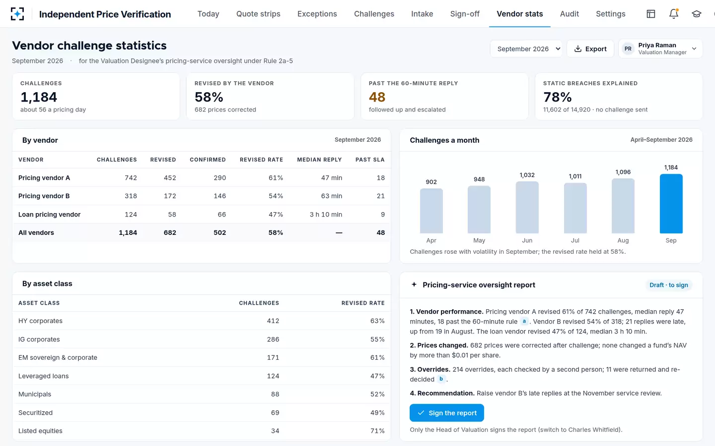The image size is (715, 446).
Task: Click the Jul bar showing 1,011
Action: [575, 208]
